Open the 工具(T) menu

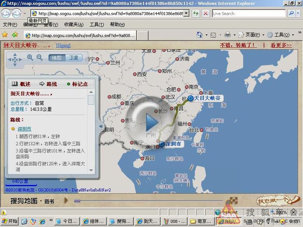click(x=97, y=25)
